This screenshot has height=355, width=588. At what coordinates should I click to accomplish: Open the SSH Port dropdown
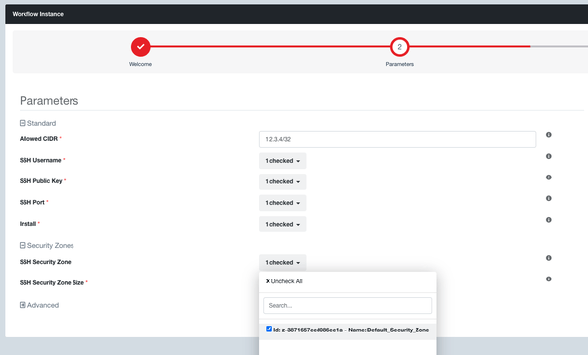point(282,203)
